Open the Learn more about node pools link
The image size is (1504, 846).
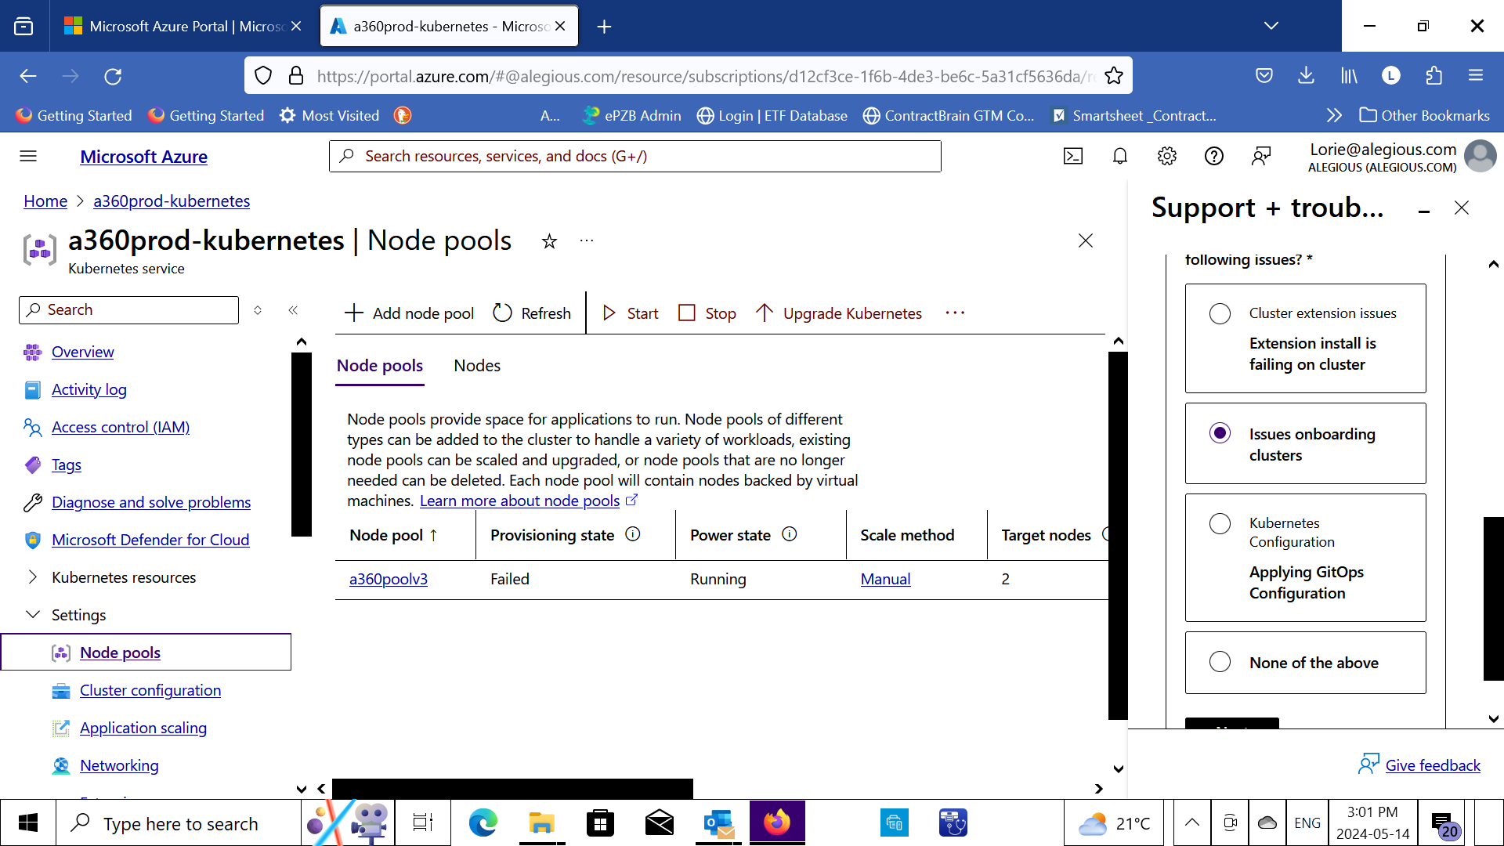click(x=520, y=501)
